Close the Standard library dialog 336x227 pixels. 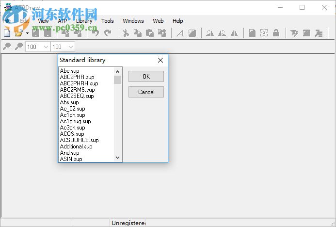(x=160, y=60)
